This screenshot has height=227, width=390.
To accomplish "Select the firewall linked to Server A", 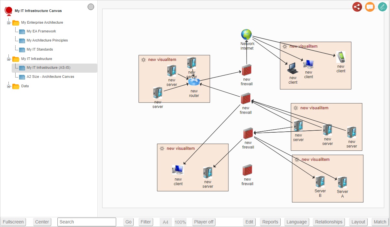I will click(x=248, y=134).
